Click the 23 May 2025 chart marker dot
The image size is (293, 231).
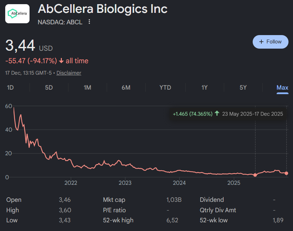tap(255, 175)
